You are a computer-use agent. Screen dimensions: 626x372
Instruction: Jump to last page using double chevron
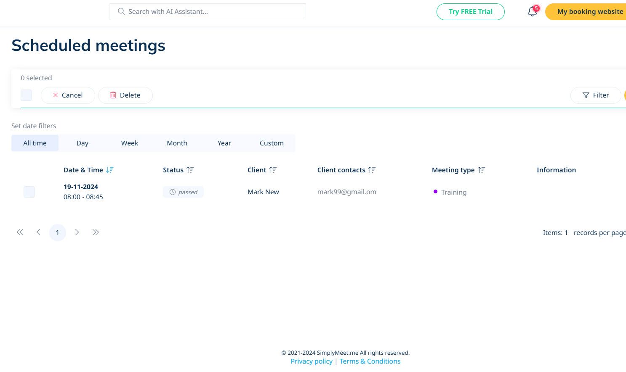pos(96,232)
